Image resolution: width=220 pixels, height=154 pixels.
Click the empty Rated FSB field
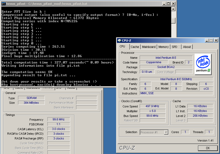click(x=152, y=120)
